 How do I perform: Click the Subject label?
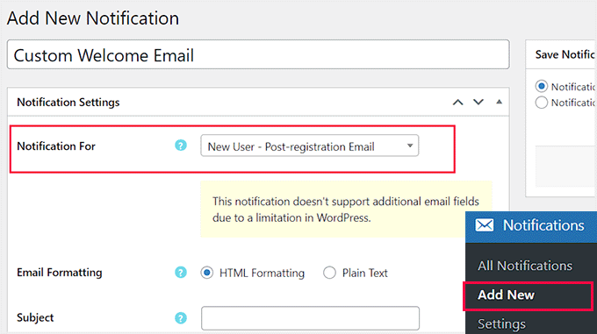tap(35, 317)
